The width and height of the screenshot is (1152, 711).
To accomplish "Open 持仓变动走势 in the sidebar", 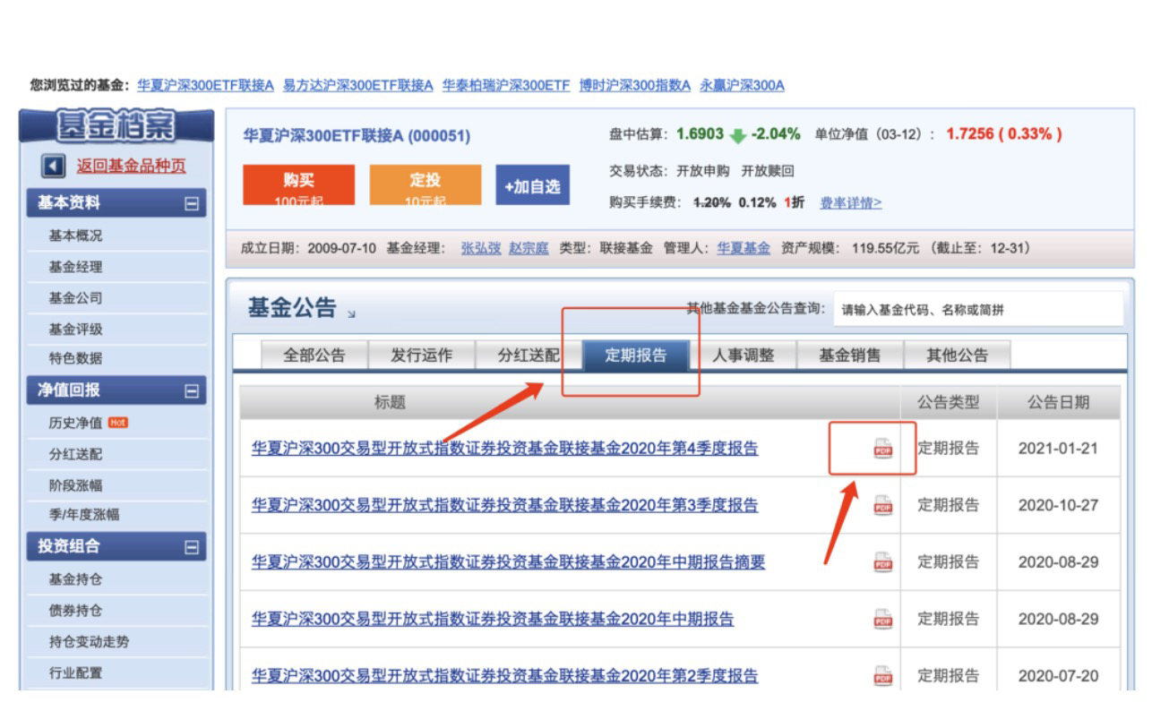I will 89,642.
